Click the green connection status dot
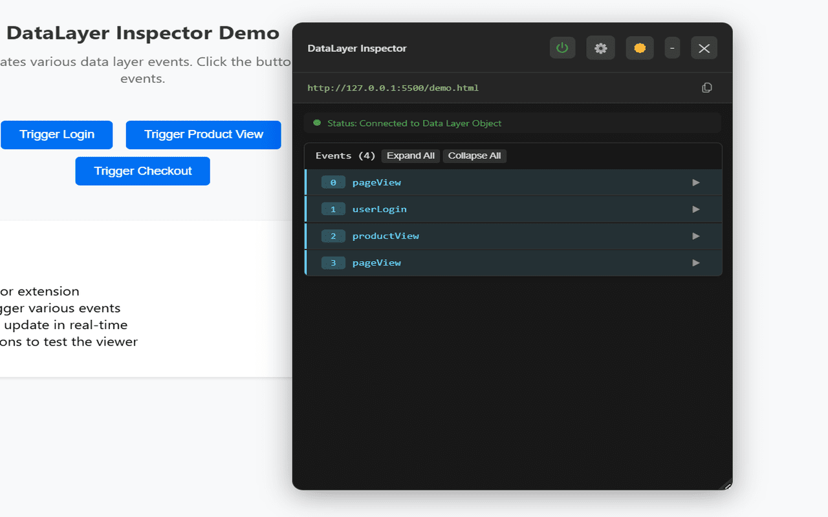Viewport: 828px width, 517px height. pyautogui.click(x=316, y=122)
